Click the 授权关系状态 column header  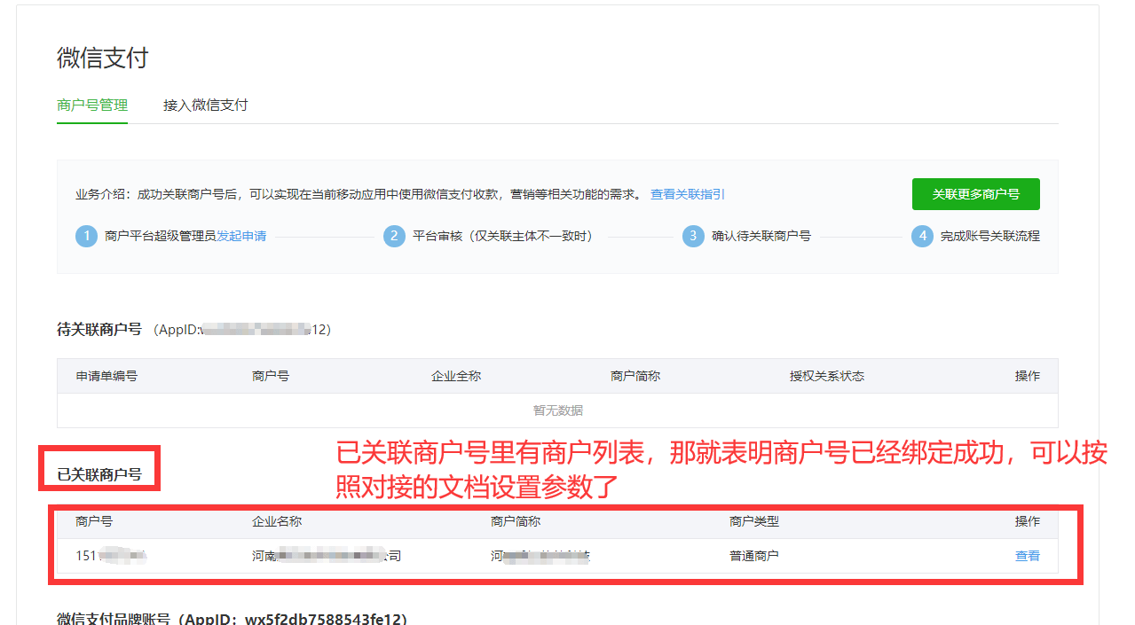[x=827, y=376]
